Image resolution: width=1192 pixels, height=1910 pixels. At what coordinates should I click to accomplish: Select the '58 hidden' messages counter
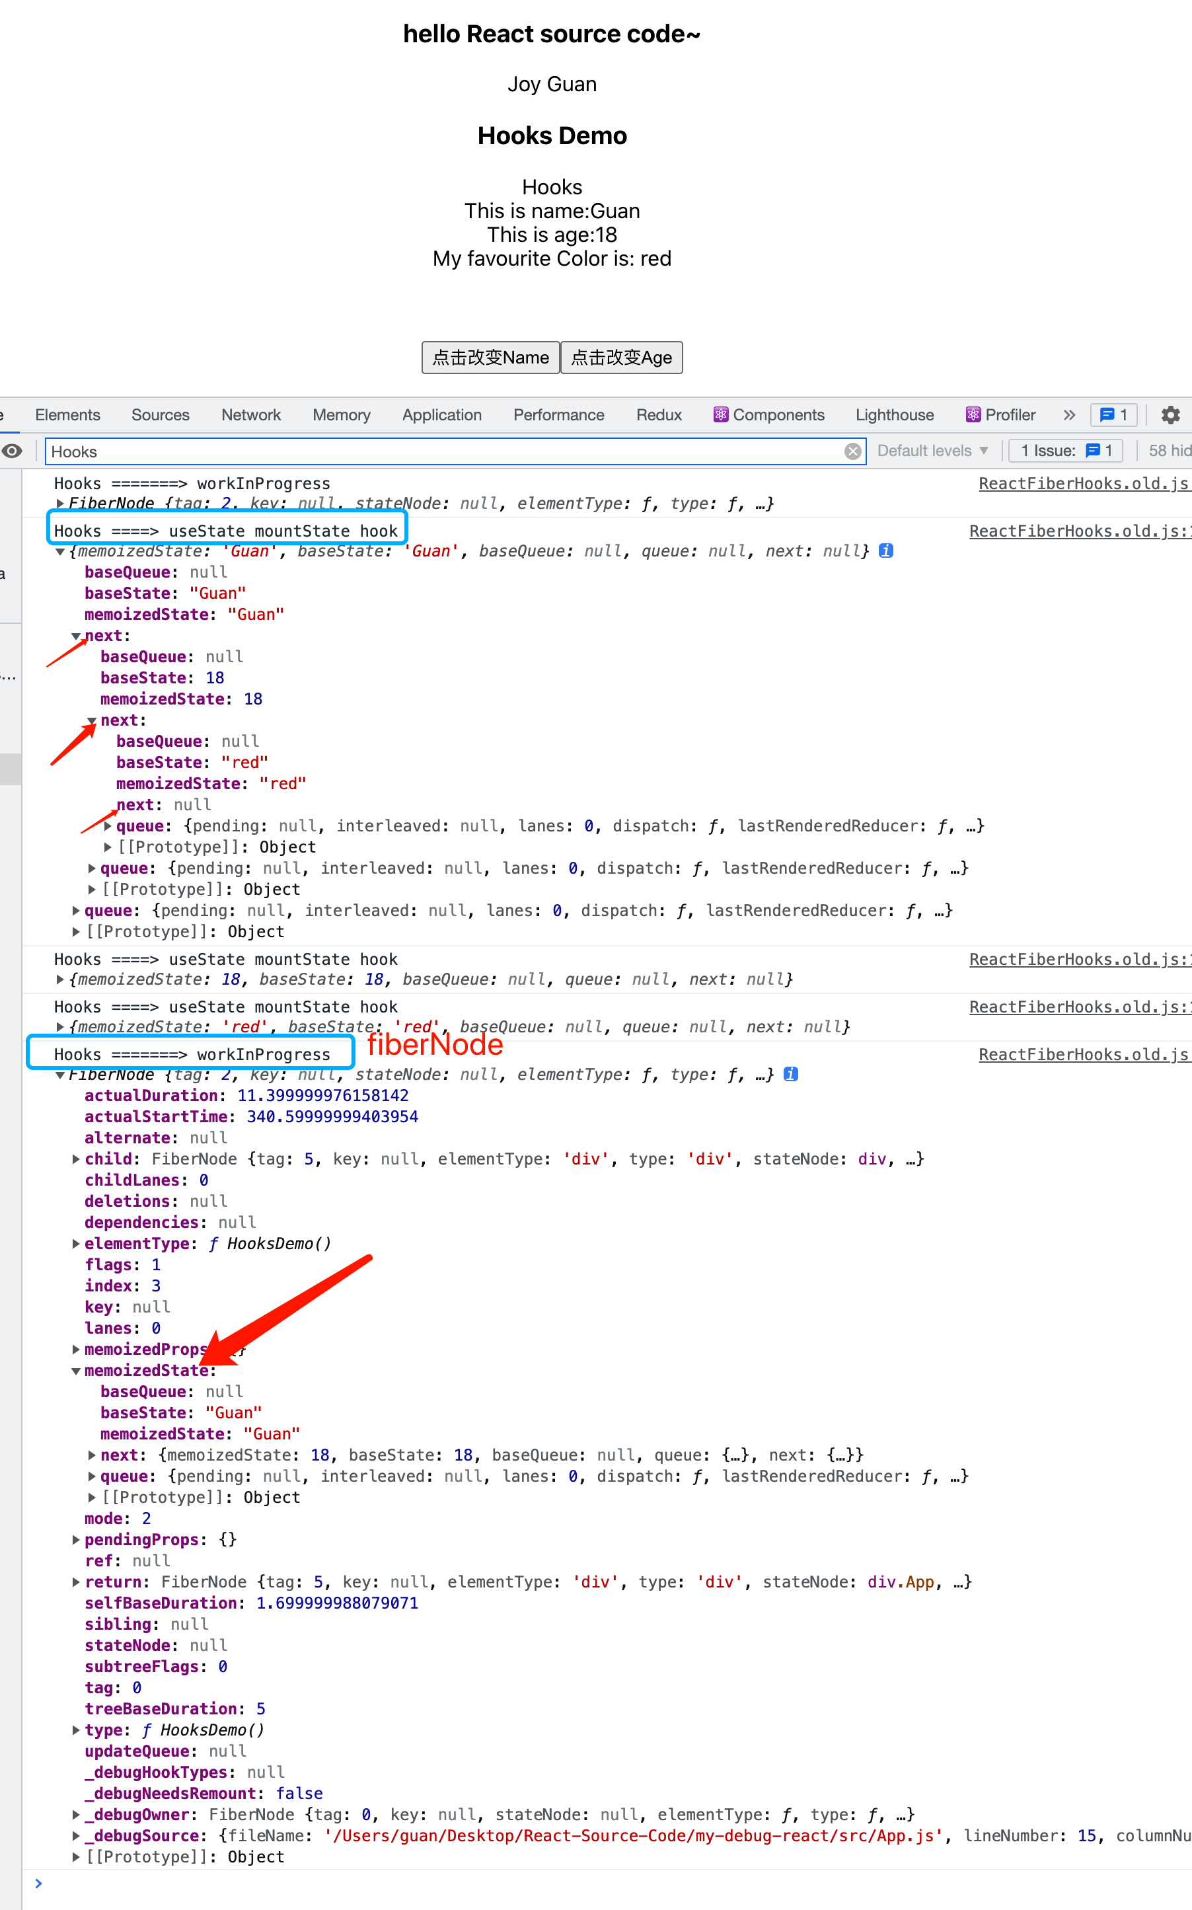pyautogui.click(x=1169, y=451)
